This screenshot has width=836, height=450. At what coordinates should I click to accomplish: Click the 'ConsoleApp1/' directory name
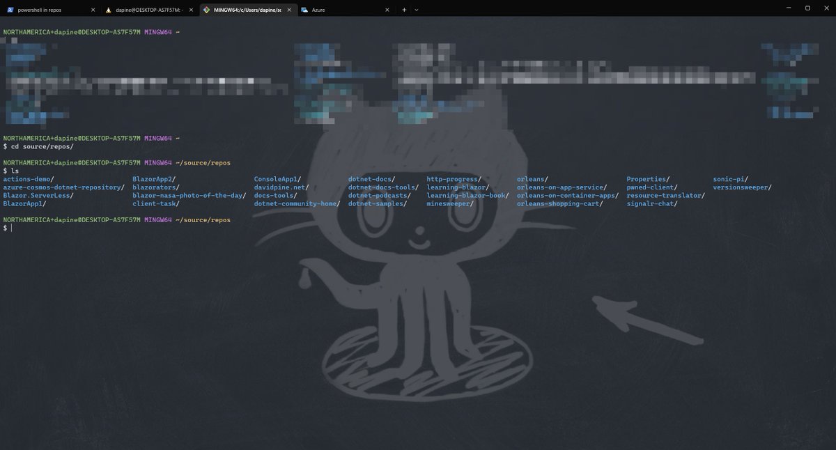[277, 179]
